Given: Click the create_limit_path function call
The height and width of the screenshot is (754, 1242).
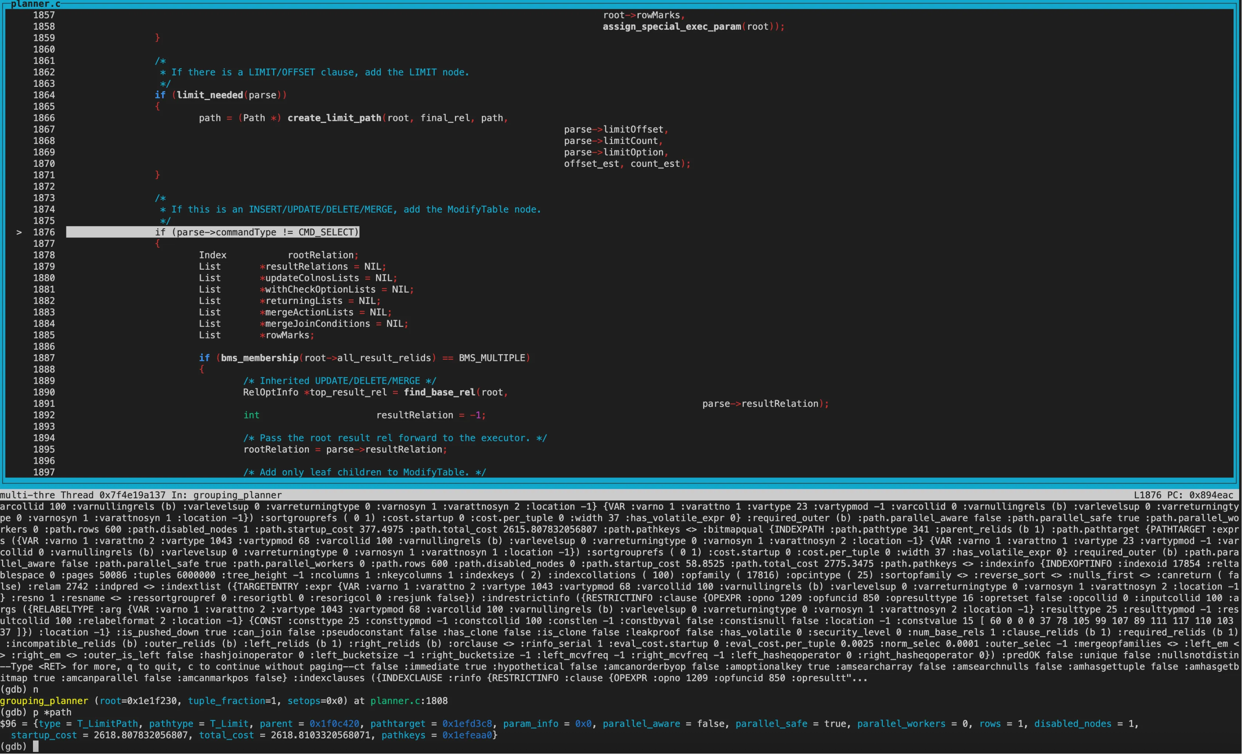Looking at the screenshot, I should (x=334, y=118).
